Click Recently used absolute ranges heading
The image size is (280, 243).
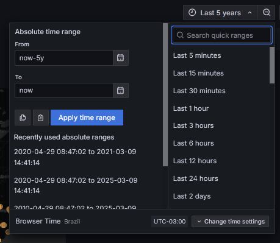coord(64,137)
